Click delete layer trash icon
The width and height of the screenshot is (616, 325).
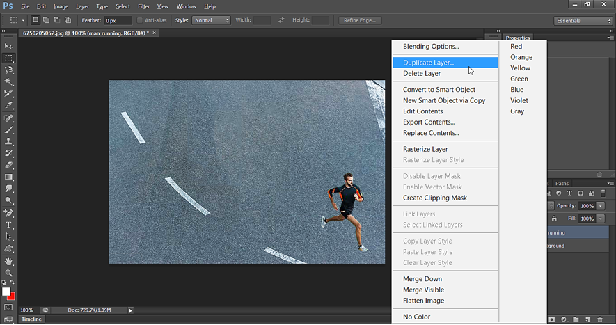point(599,319)
